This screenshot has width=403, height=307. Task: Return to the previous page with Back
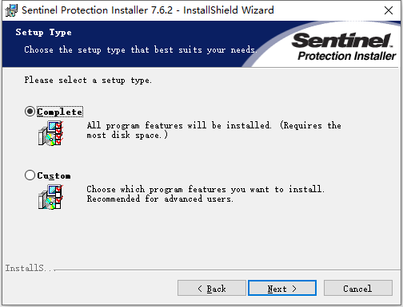(x=212, y=288)
